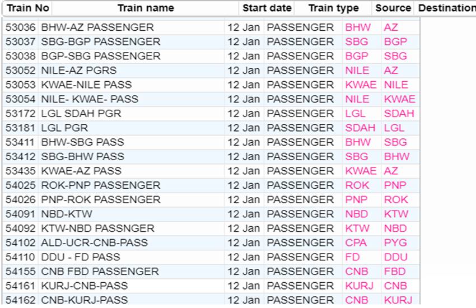Screen dimensions: 476x308
Task: Click the "Source" column header
Action: pos(393,8)
